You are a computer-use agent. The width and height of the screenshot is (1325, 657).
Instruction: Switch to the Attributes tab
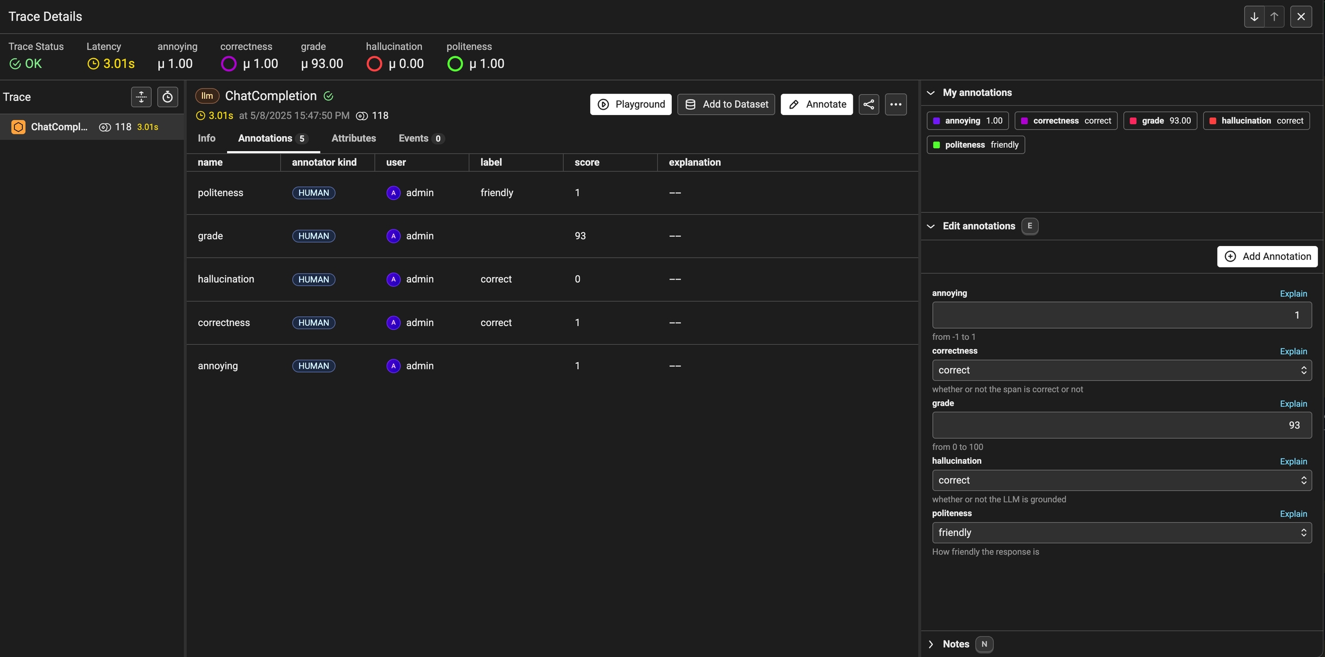[x=353, y=138]
